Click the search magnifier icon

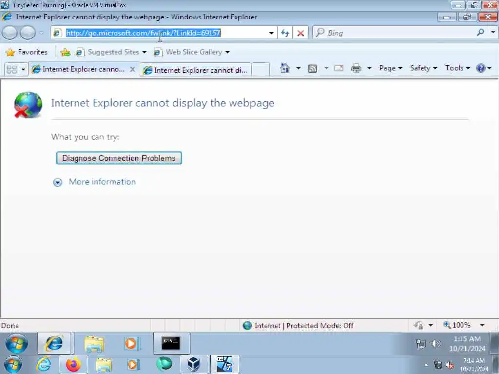pos(480,32)
